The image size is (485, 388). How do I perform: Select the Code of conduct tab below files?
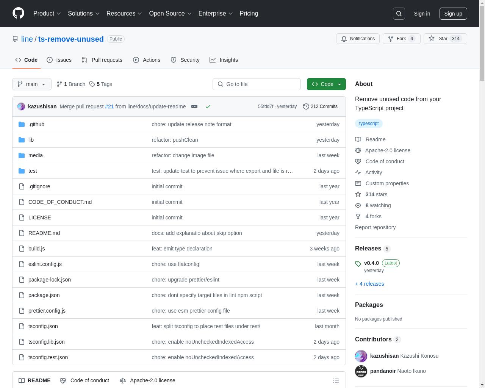[x=84, y=380]
